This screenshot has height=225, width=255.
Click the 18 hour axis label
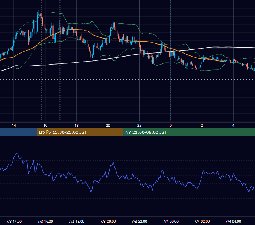[76, 126]
